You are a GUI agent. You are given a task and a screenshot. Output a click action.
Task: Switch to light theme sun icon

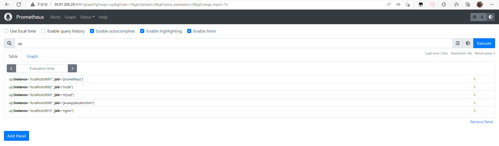475,17
